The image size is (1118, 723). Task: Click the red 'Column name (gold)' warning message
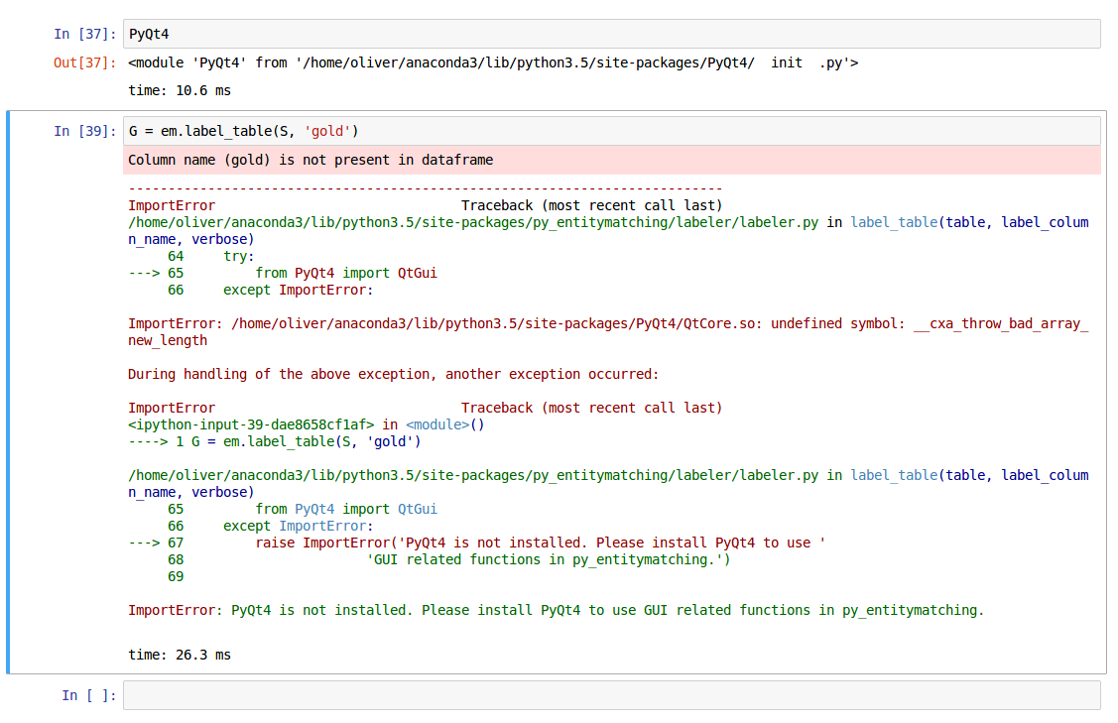click(311, 160)
